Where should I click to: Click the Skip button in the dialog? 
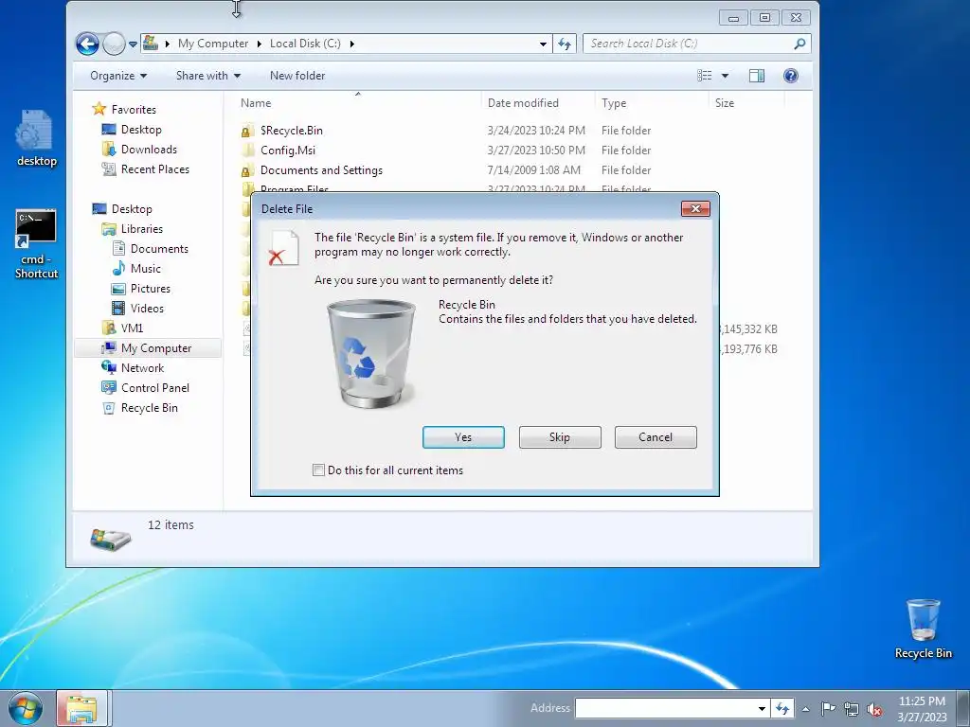560,437
